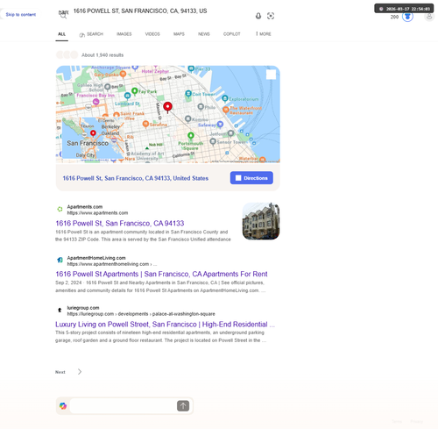Switch to the MAPS tab
Viewport: 438px width, 429px height.
point(179,34)
